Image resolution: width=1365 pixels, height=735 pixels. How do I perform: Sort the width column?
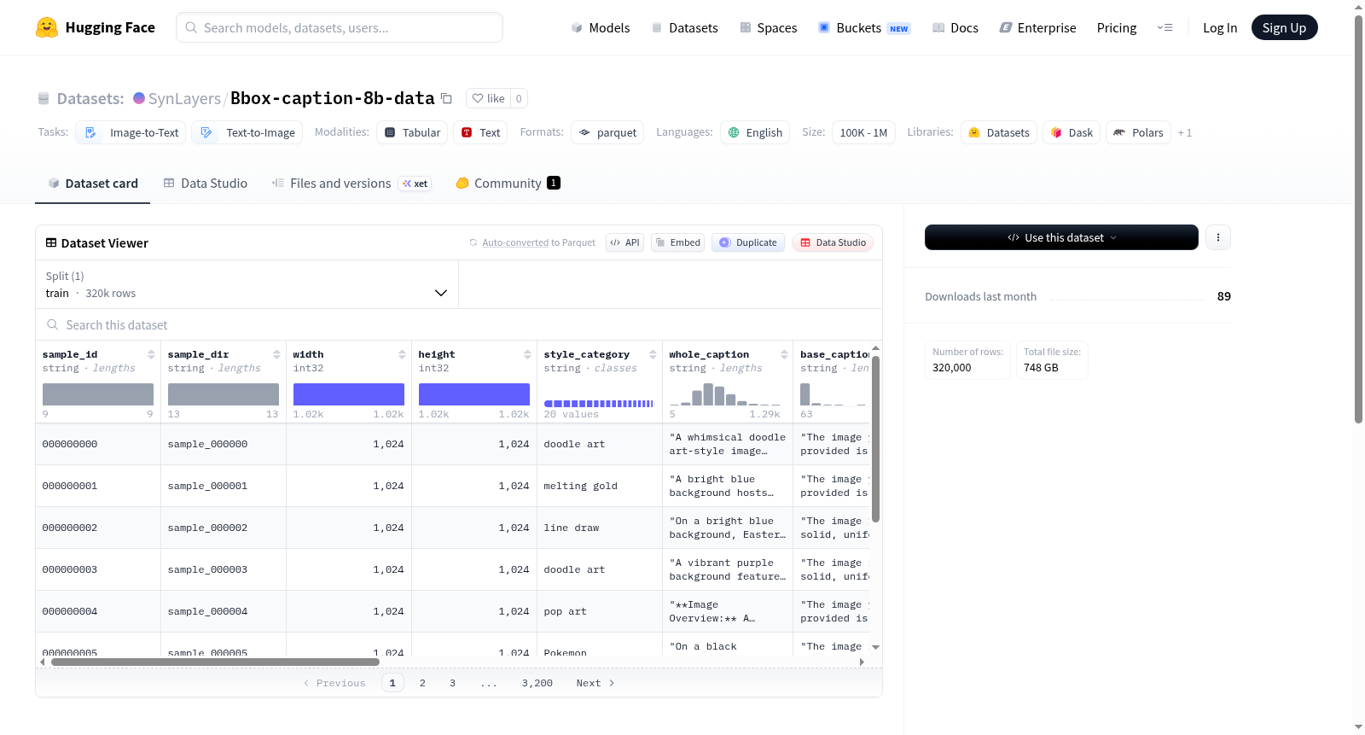click(402, 354)
